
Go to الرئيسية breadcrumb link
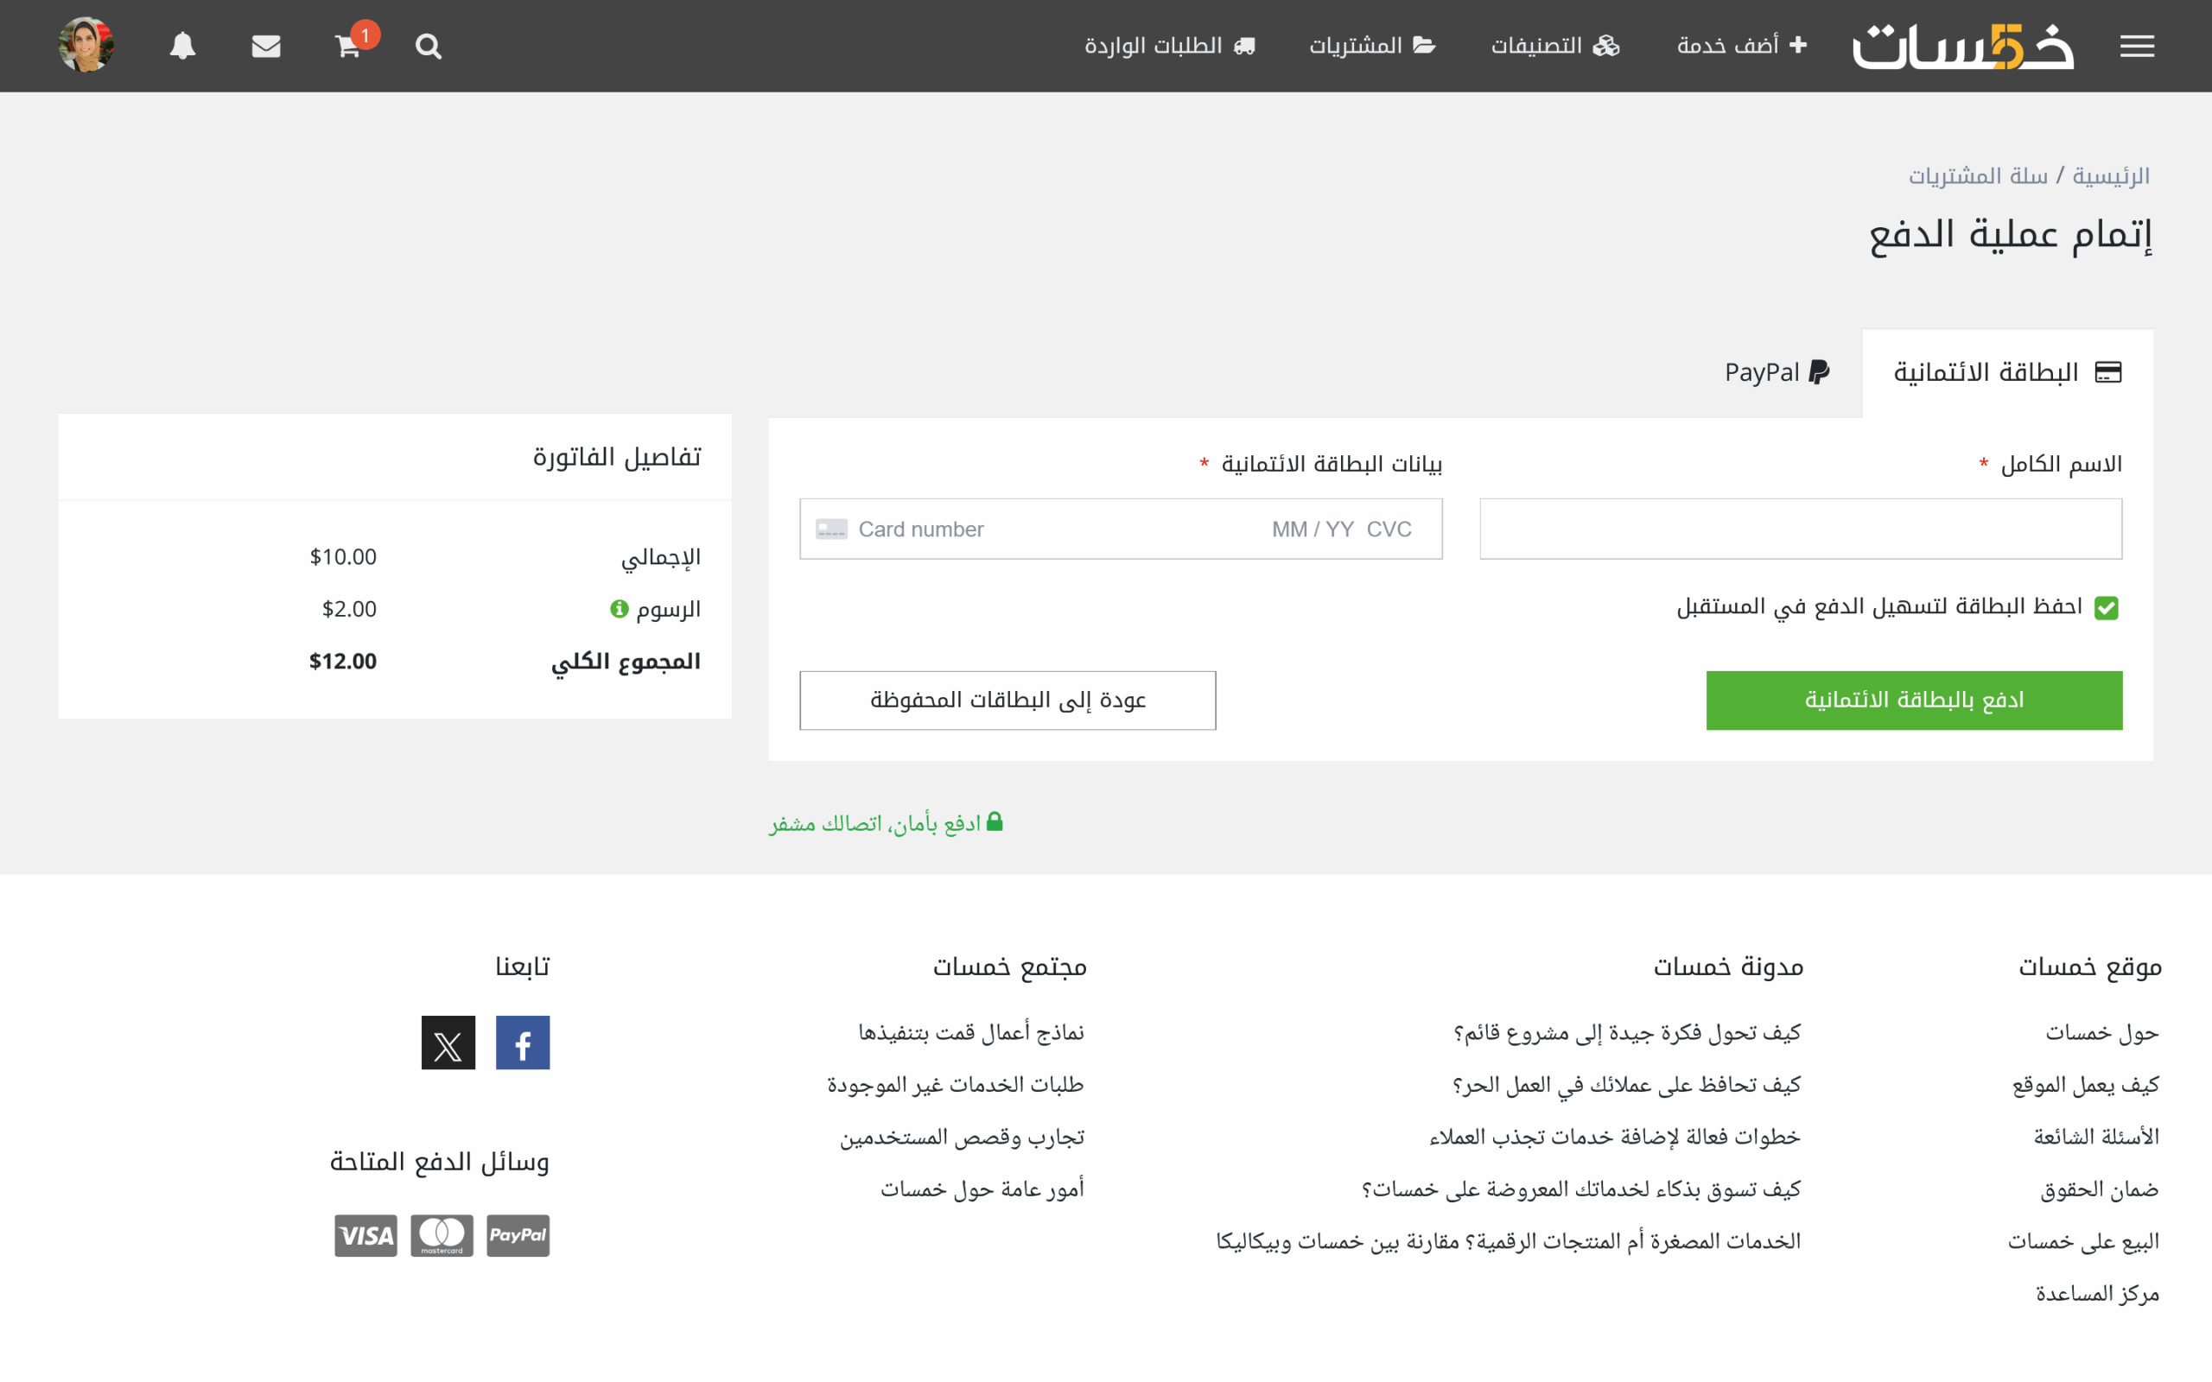(x=2111, y=175)
